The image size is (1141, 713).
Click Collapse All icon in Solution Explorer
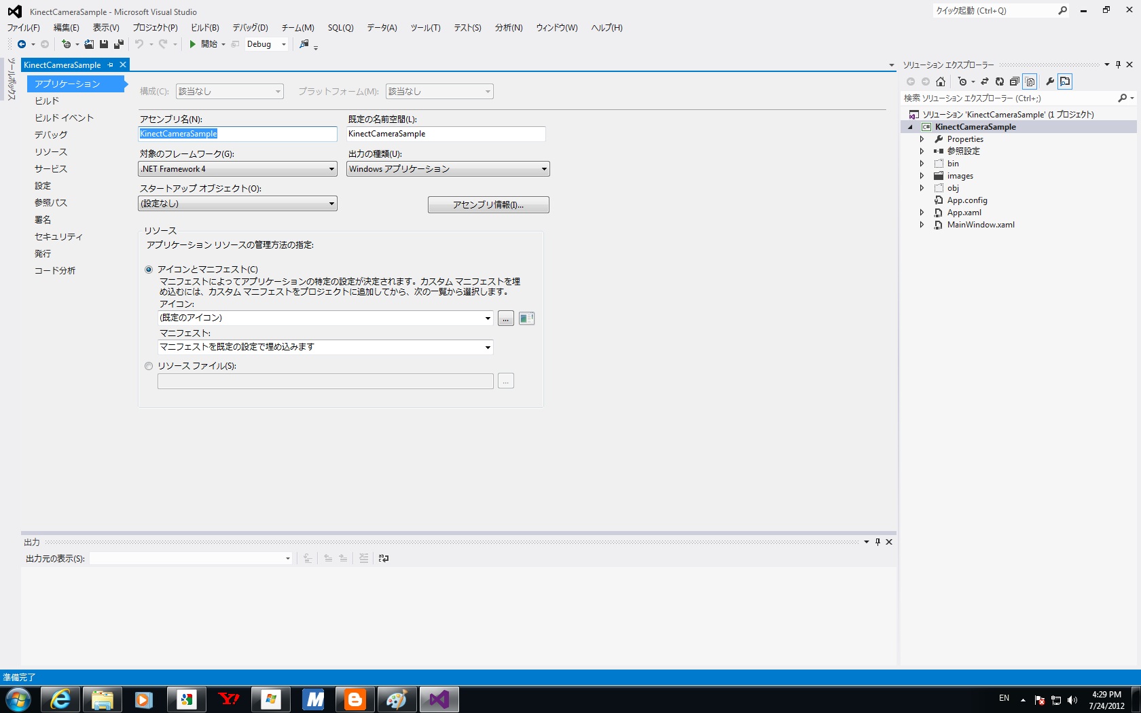coord(1015,81)
